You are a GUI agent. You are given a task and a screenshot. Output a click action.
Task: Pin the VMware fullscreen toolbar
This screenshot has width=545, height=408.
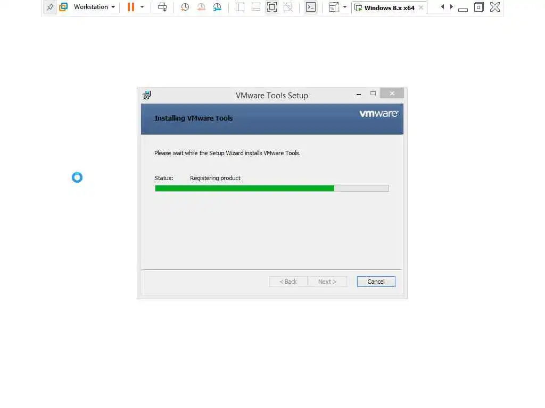[49, 7]
